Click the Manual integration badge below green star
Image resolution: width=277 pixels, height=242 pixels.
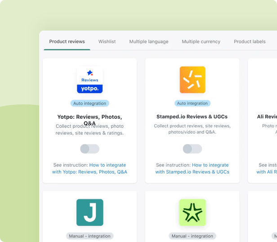192,236
